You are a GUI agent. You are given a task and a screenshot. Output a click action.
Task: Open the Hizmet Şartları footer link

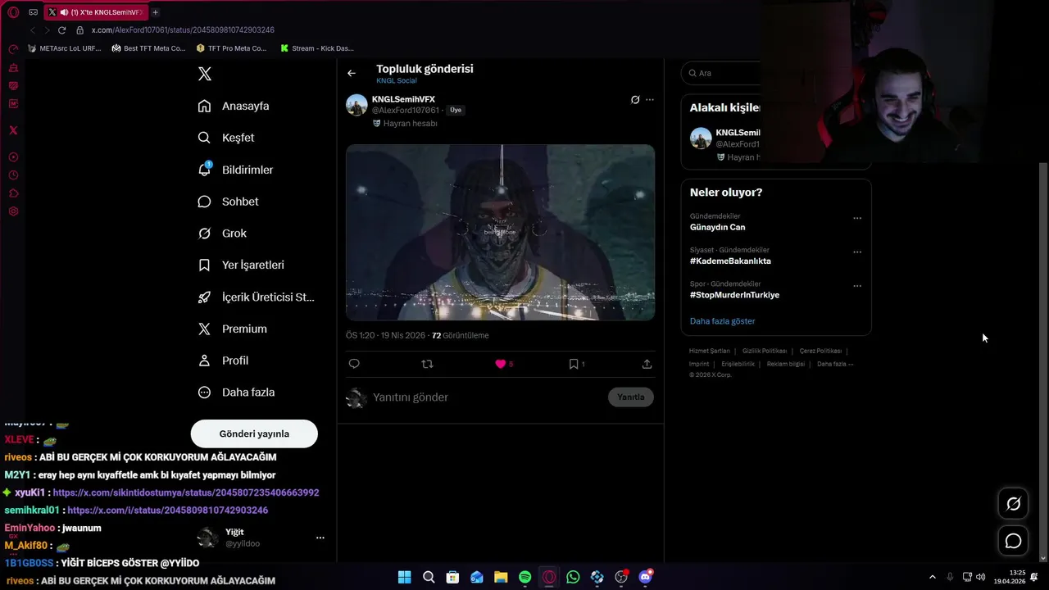coord(709,351)
